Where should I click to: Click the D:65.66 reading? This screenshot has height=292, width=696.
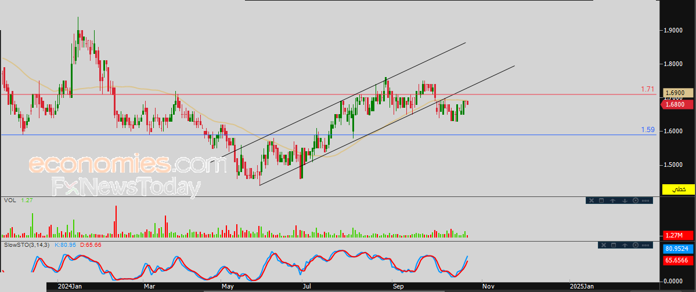[x=92, y=244]
